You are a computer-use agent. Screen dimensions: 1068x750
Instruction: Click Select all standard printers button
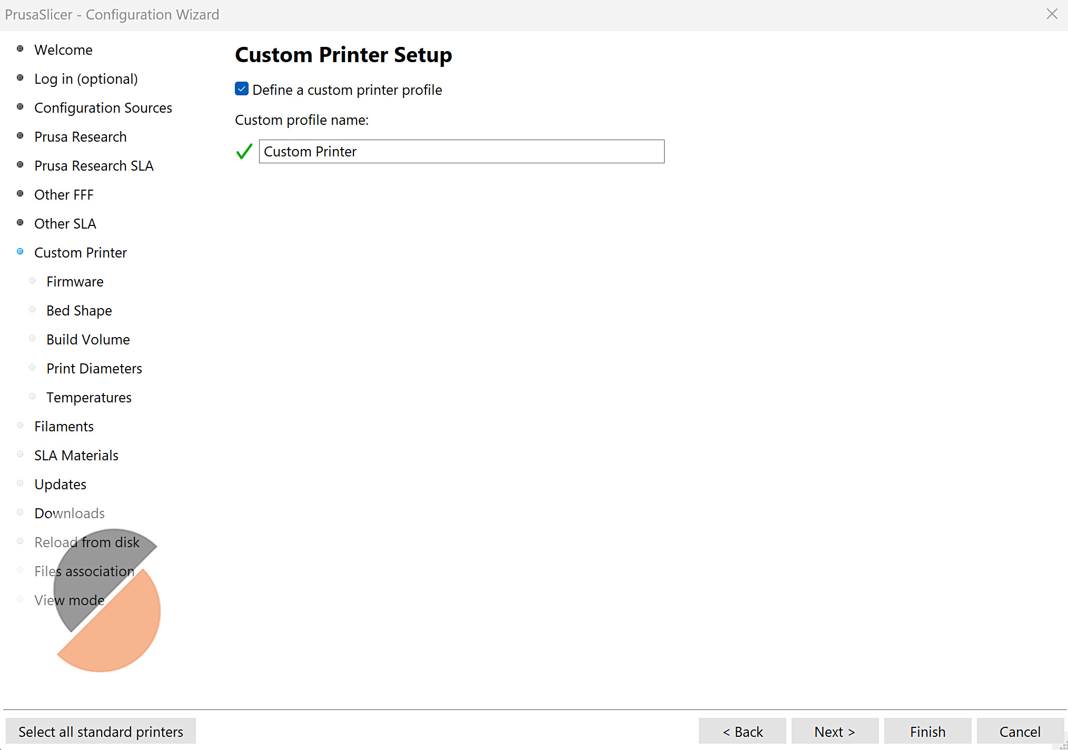101,732
